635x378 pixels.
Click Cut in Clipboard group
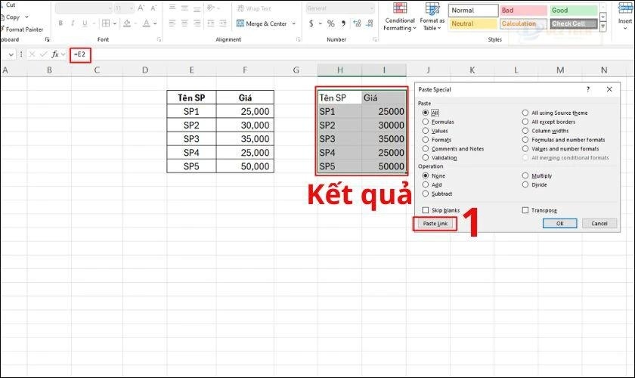[9, 5]
